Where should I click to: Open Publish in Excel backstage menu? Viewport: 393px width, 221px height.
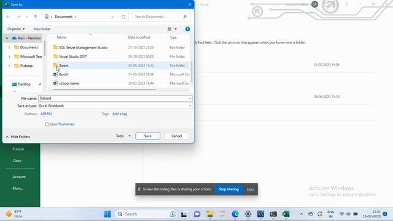(18, 149)
